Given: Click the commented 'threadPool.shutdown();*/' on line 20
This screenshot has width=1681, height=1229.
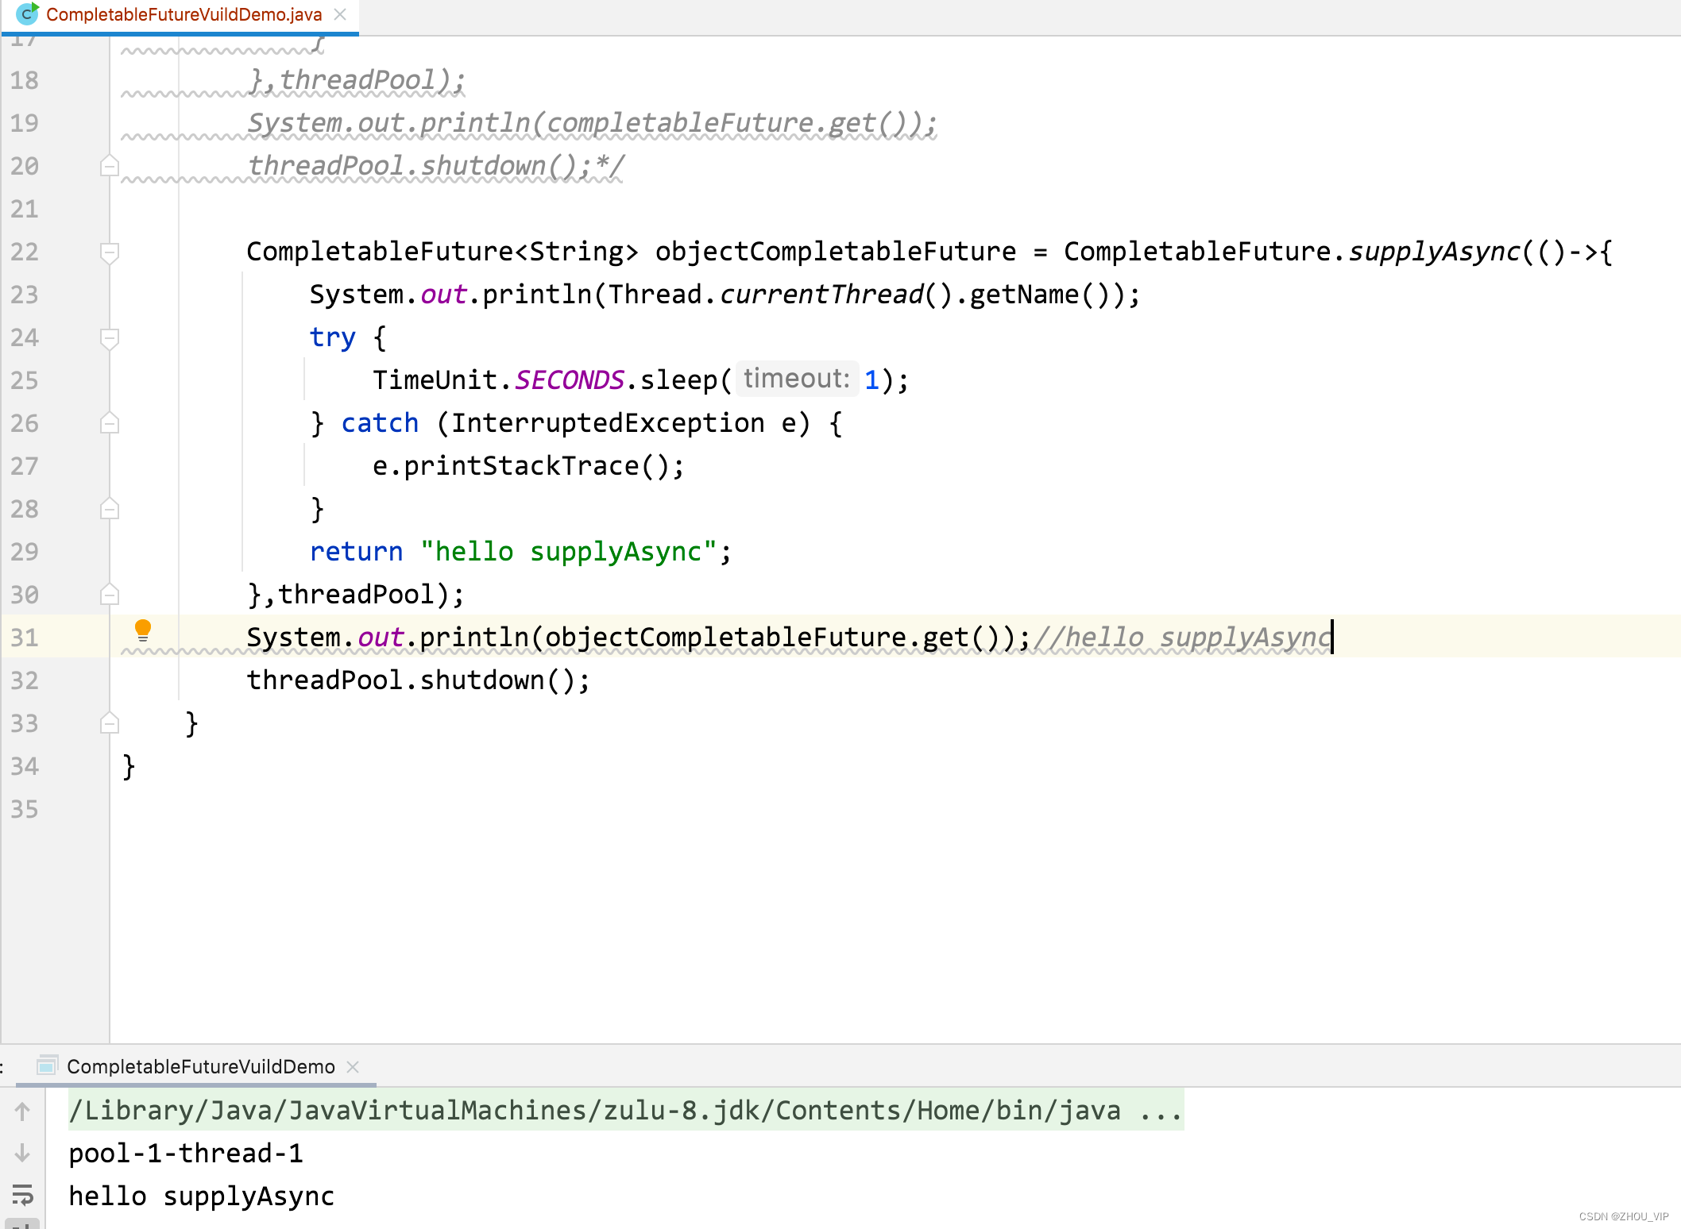Looking at the screenshot, I should [x=436, y=166].
